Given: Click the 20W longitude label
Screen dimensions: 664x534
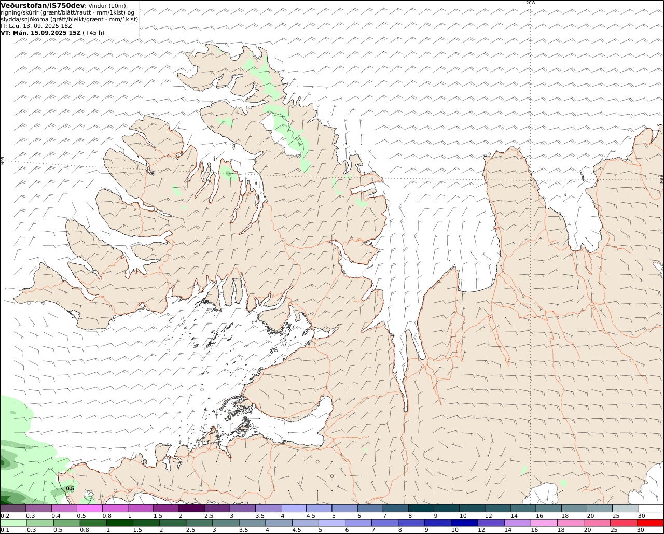Looking at the screenshot, I should pos(530,3).
